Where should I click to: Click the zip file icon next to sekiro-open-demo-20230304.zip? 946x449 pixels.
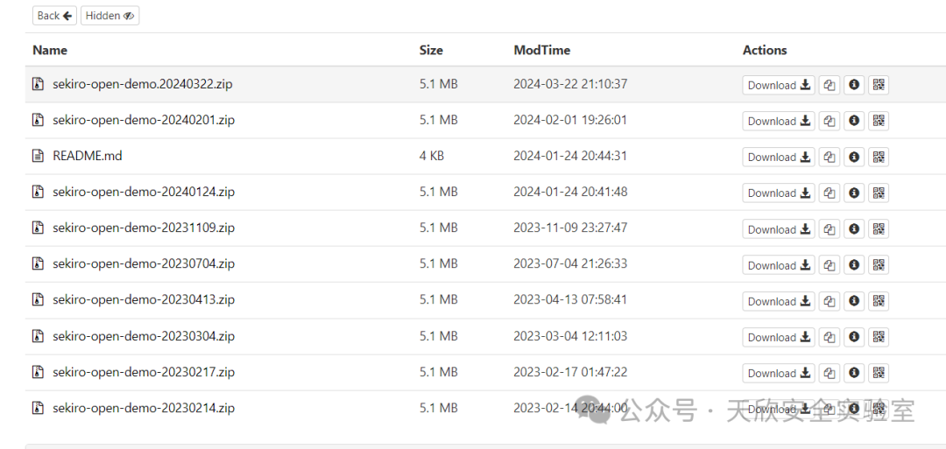point(38,336)
